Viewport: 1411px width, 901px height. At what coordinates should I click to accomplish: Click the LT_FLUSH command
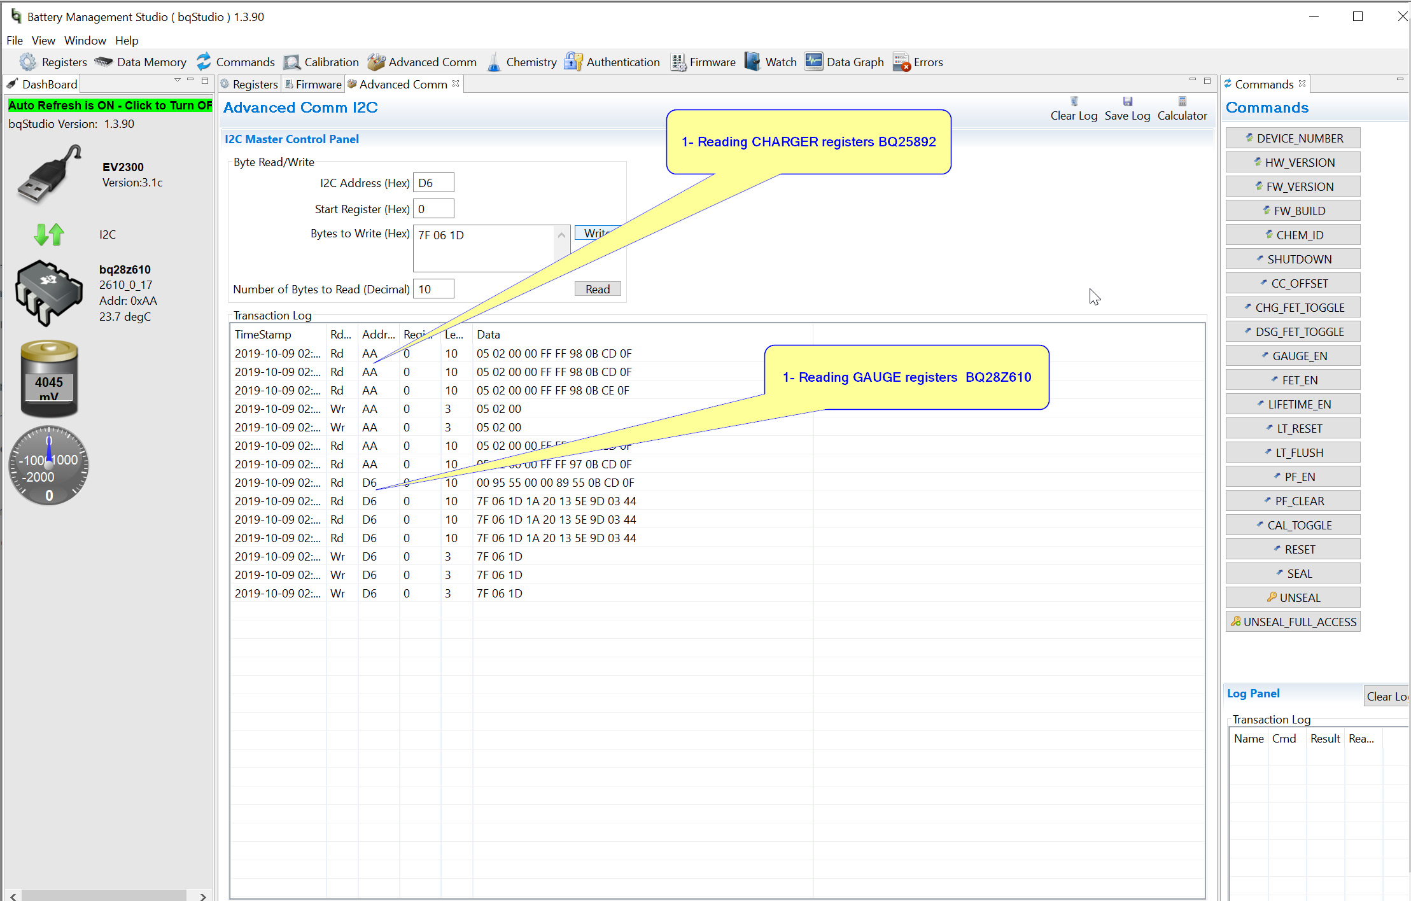[1293, 452]
